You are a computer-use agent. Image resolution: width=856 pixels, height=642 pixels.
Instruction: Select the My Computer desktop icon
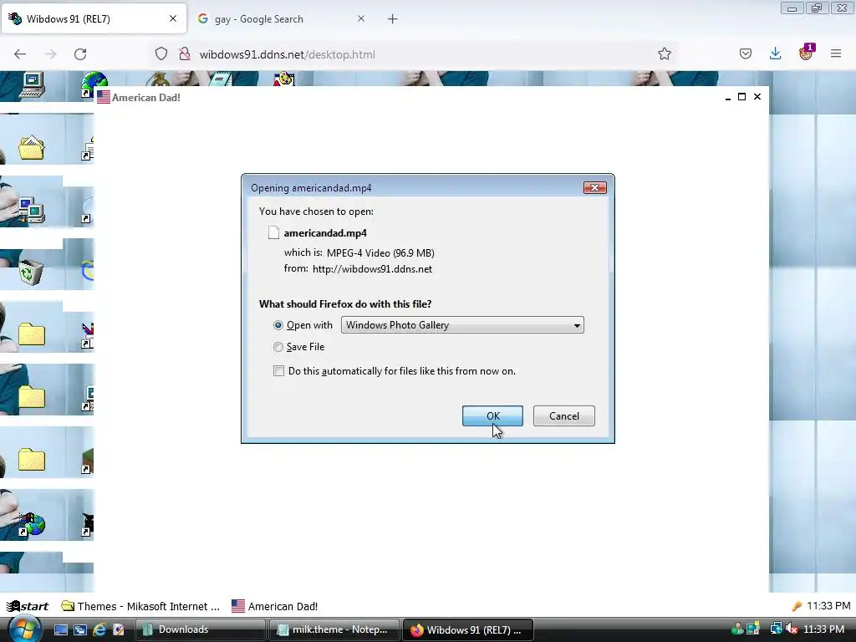click(x=31, y=86)
